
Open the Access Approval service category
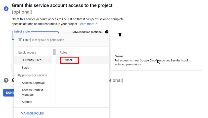(x=33, y=83)
